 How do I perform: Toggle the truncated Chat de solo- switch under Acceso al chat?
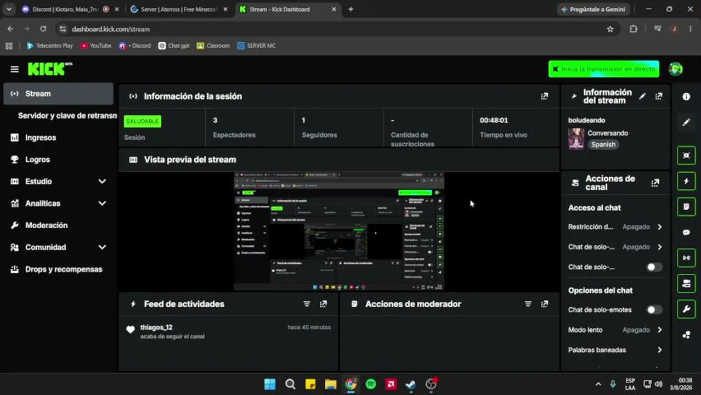click(653, 267)
